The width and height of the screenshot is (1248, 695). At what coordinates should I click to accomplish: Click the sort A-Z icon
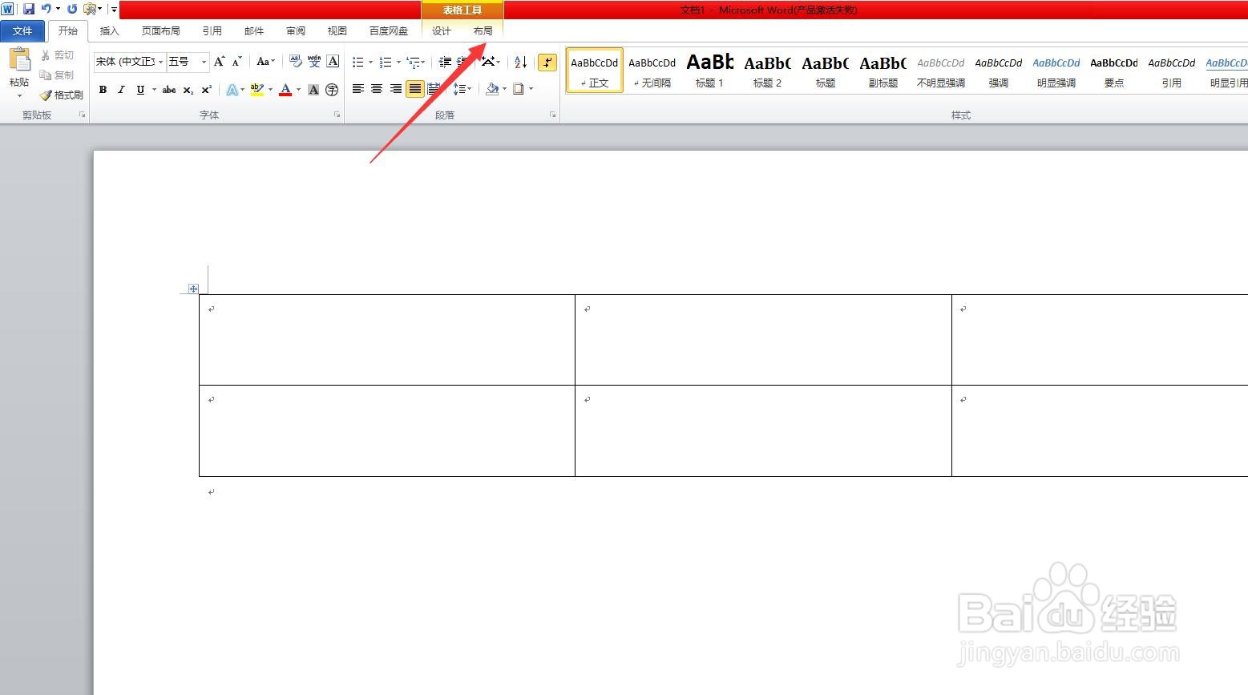[520, 62]
